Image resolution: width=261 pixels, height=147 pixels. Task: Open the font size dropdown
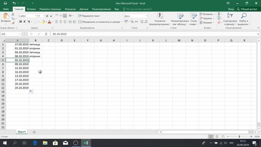pyautogui.click(x=44, y=16)
